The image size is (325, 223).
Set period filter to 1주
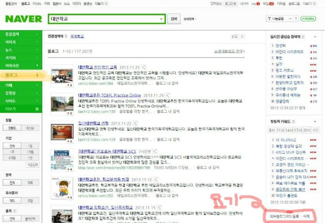12,152
